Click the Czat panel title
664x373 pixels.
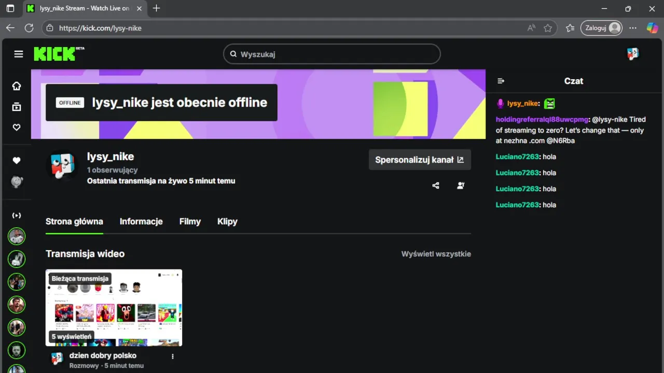click(574, 81)
